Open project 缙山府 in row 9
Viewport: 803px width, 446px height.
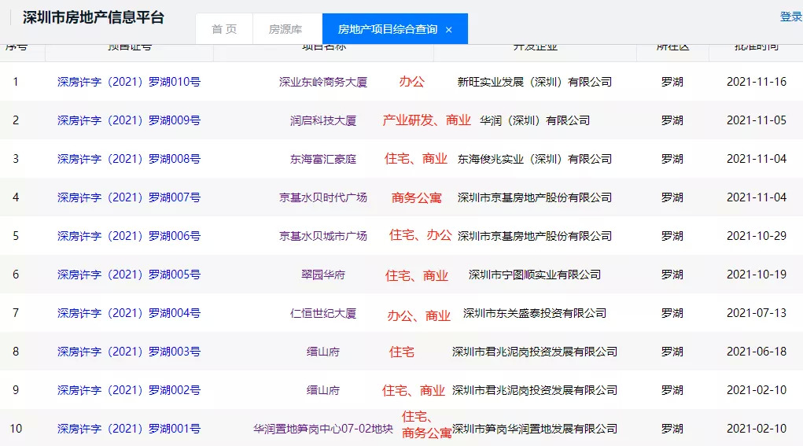[323, 390]
